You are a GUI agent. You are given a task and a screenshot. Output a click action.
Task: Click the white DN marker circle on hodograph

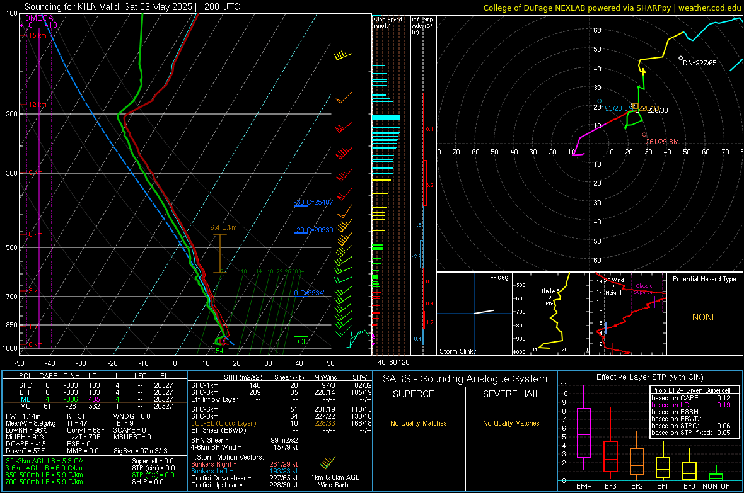(x=681, y=59)
